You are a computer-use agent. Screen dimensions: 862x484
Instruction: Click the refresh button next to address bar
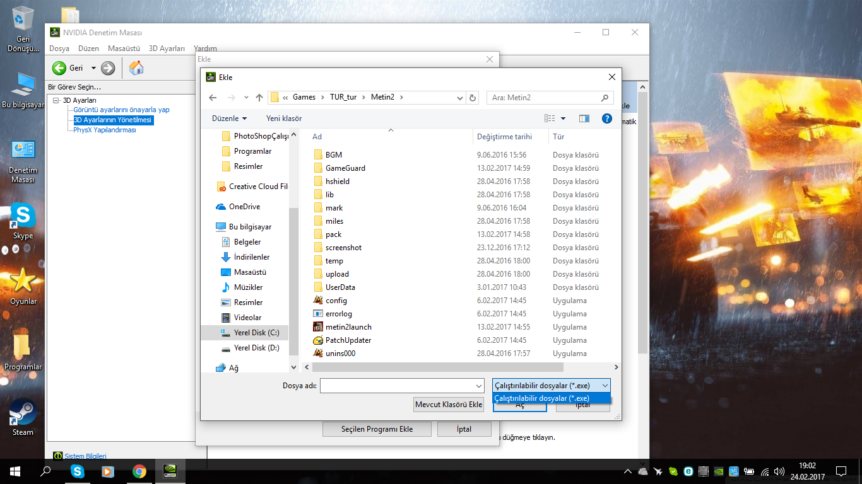[x=473, y=98]
